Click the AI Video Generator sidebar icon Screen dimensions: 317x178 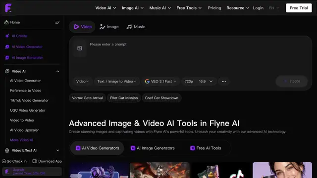click(7, 47)
